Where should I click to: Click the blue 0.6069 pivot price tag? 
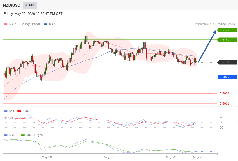click(227, 77)
